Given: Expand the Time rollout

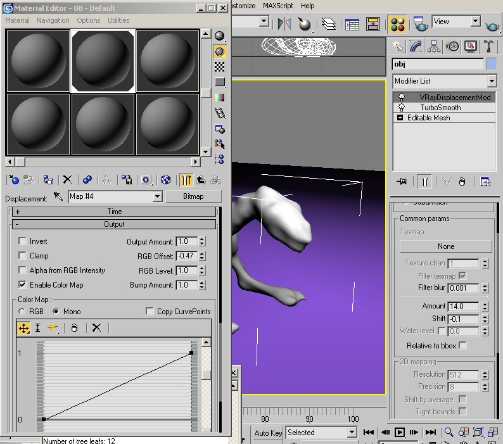Looking at the screenshot, I should point(114,212).
